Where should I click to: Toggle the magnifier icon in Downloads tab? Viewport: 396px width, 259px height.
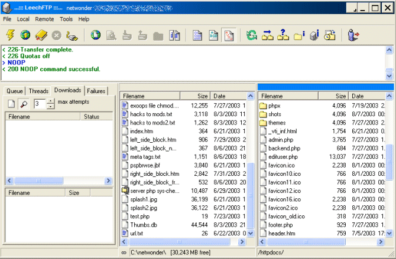click(24, 104)
